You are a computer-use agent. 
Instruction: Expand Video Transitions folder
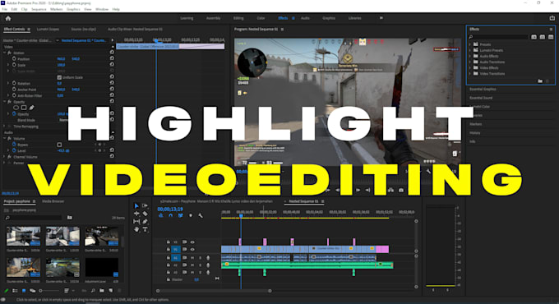coord(470,74)
